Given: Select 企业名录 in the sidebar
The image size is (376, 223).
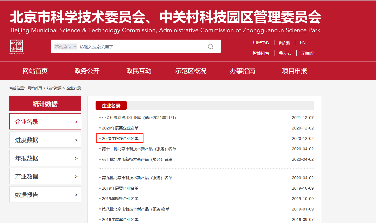Looking at the screenshot, I should (45, 121).
